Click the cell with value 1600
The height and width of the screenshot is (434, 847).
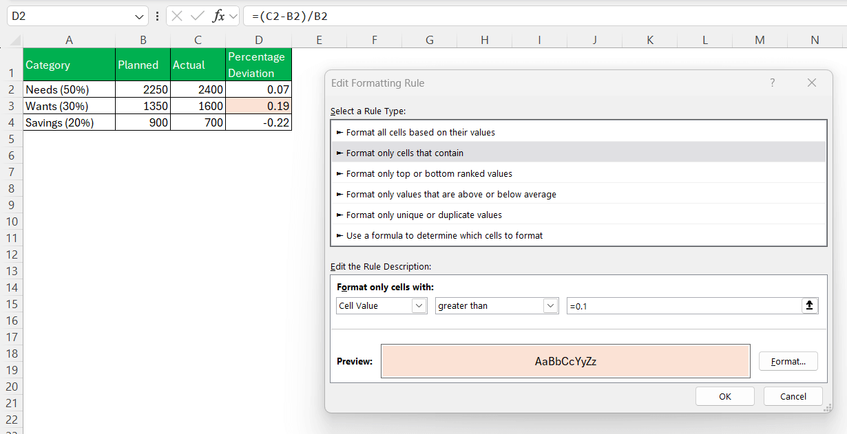coord(198,106)
